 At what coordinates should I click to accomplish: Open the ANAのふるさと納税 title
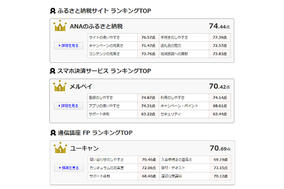pos(96,27)
